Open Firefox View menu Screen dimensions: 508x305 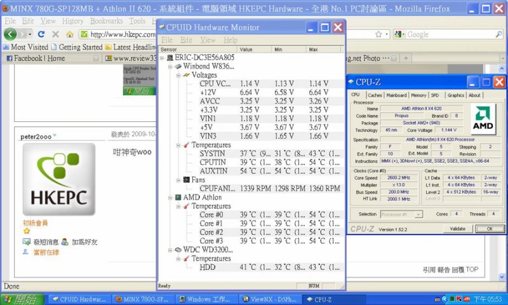pos(48,21)
